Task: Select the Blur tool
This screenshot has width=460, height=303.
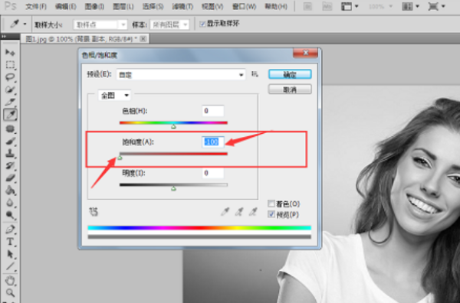Action: [10, 203]
